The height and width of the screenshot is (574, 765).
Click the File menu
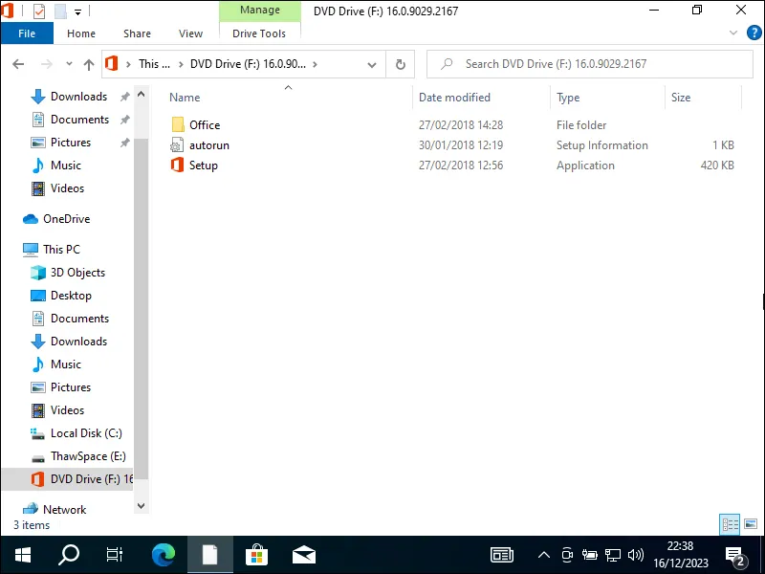[x=27, y=33]
